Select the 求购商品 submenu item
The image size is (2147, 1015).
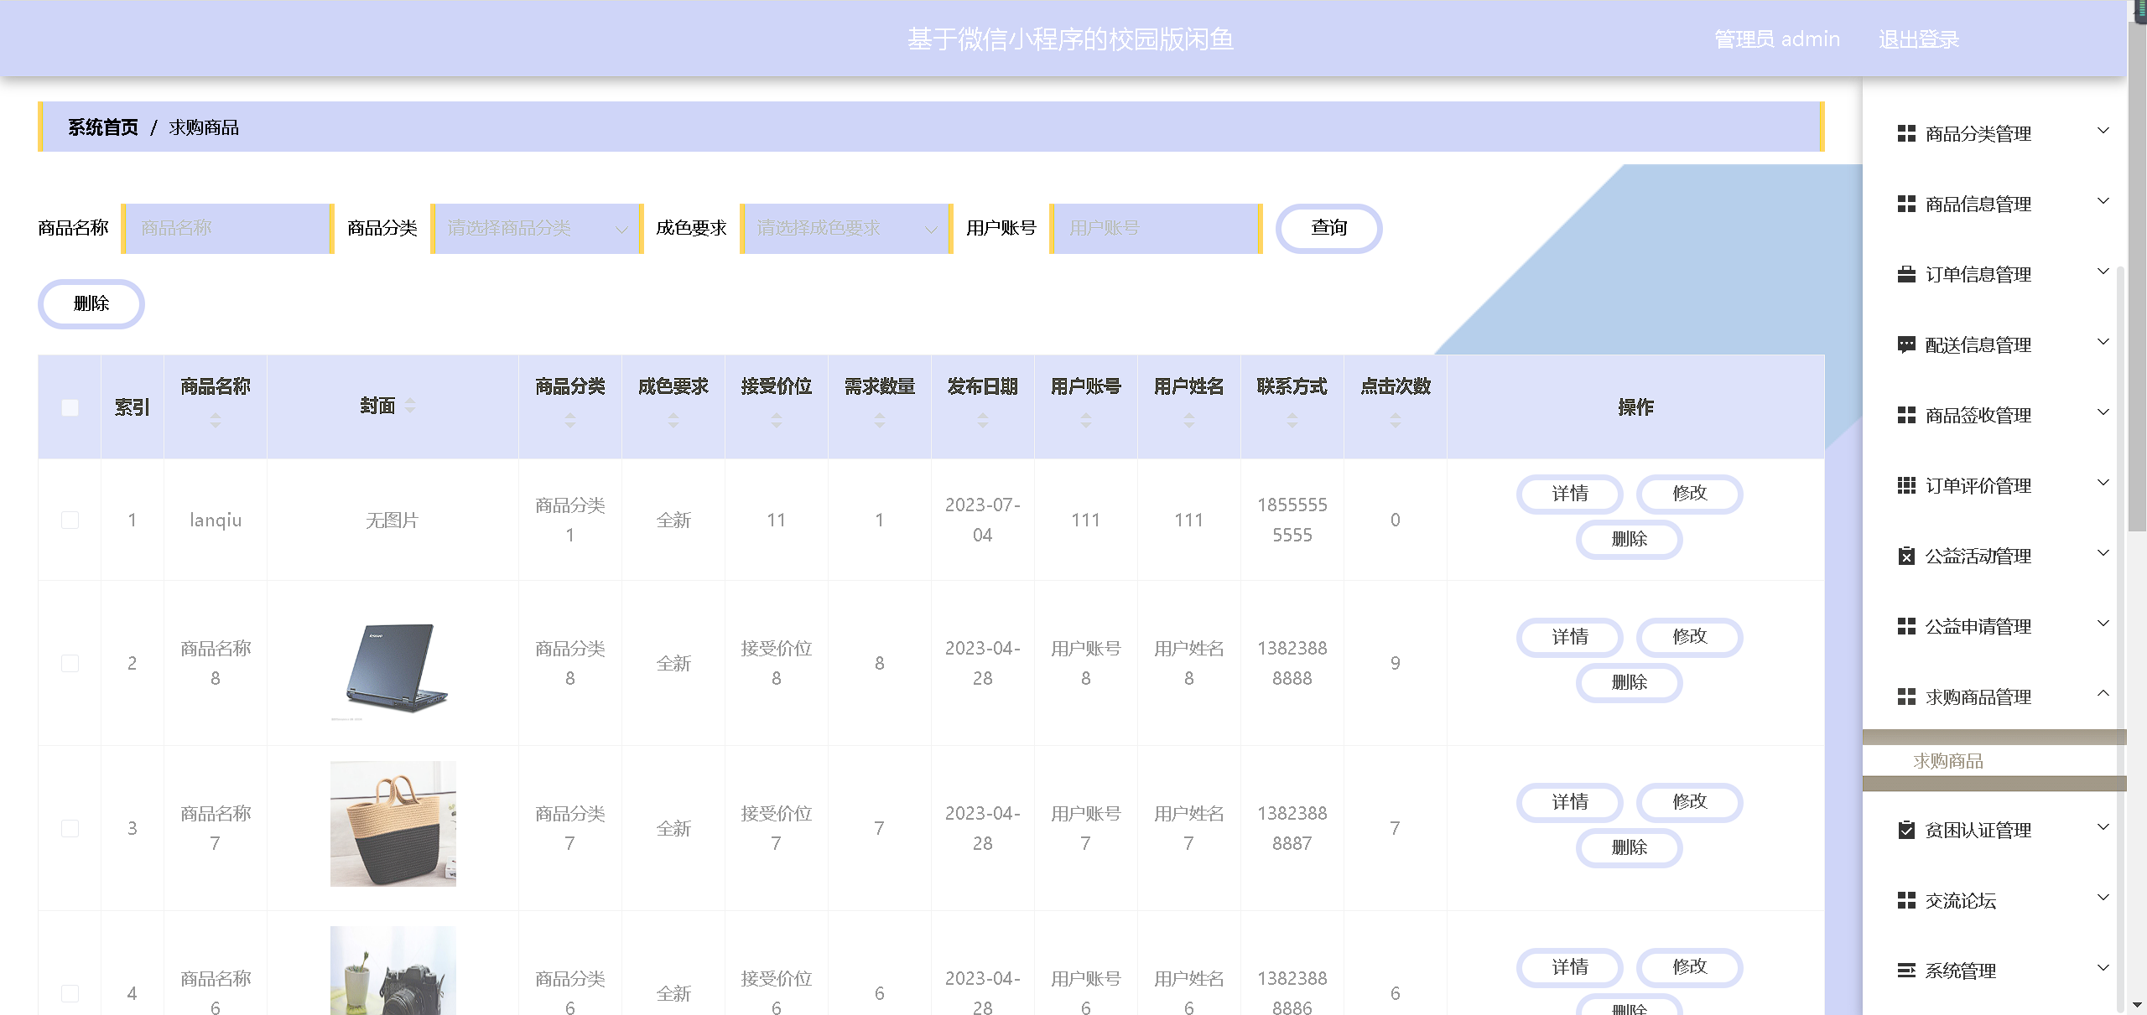coord(1947,761)
